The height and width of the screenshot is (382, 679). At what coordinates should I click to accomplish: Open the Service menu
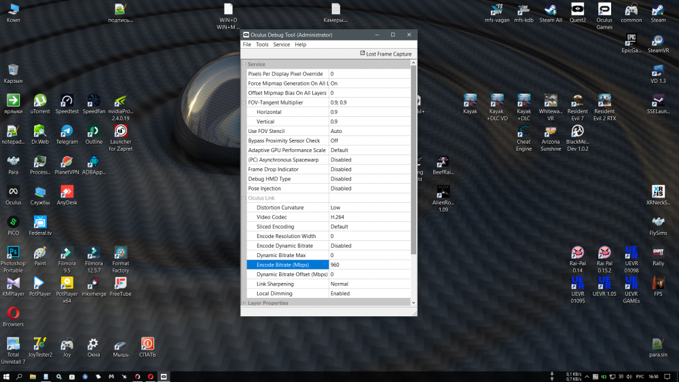point(281,45)
